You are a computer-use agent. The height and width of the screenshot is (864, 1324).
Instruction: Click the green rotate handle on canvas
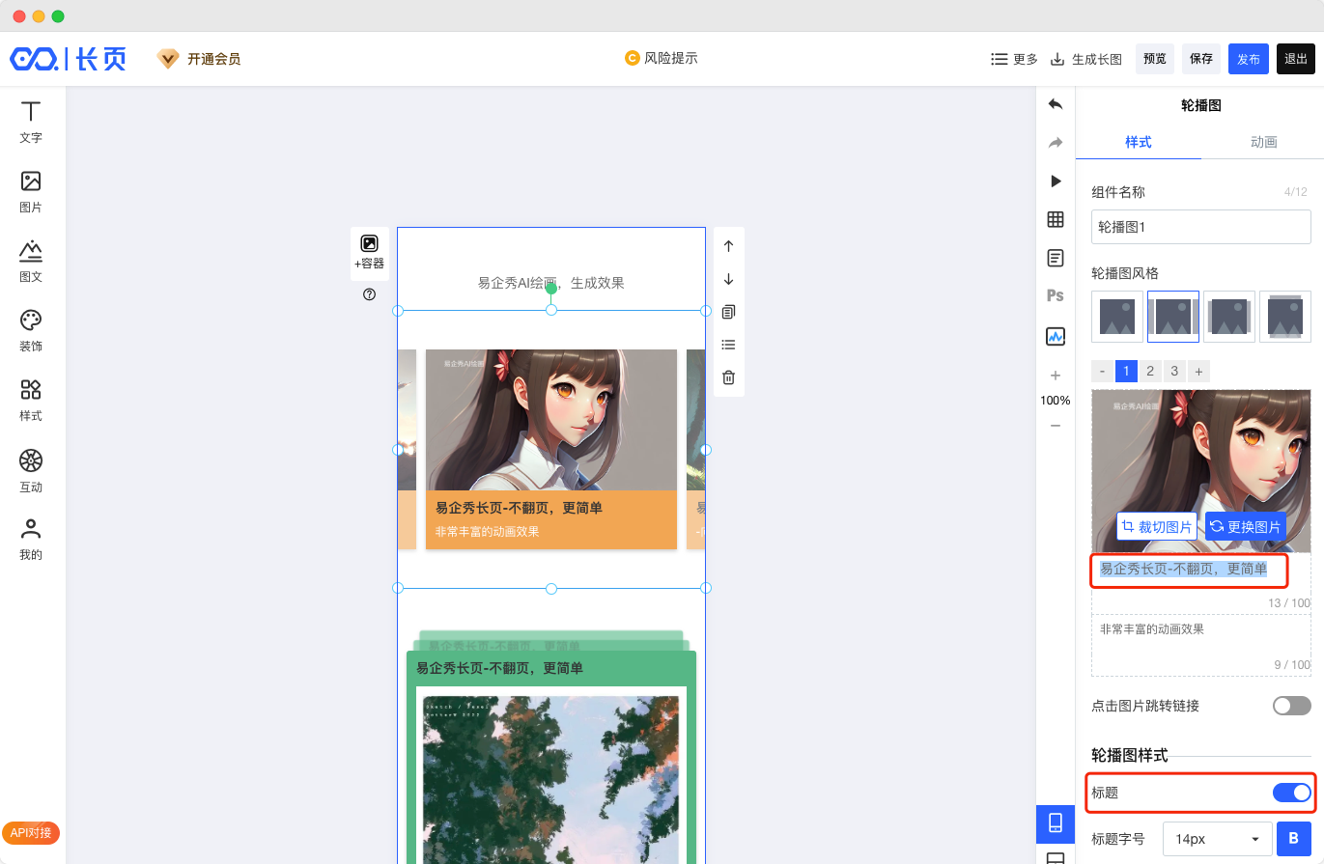(550, 288)
